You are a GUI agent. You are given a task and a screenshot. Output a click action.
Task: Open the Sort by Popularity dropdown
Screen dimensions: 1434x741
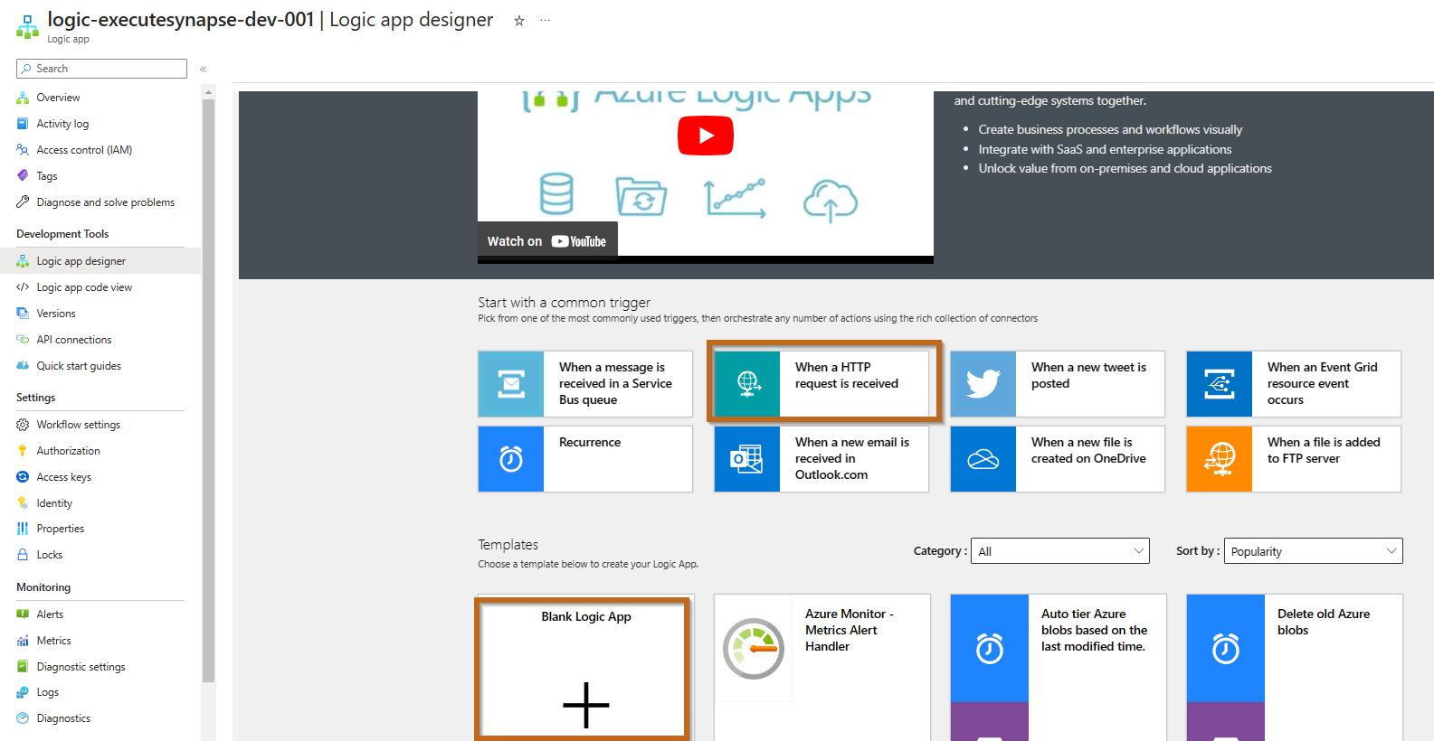point(1314,551)
